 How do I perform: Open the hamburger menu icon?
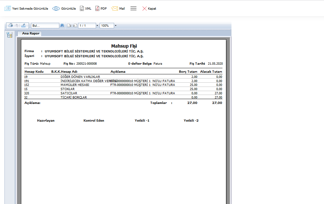(x=133, y=9)
